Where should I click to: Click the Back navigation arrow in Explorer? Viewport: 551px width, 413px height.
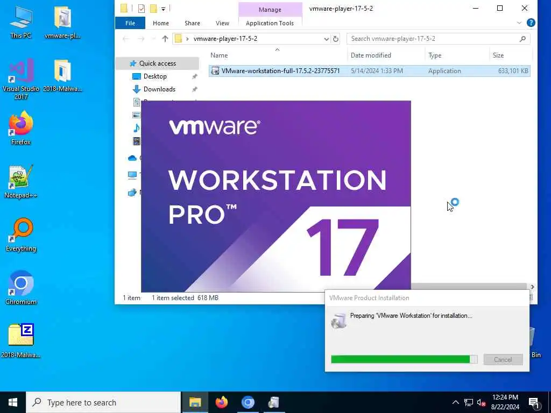click(x=126, y=39)
